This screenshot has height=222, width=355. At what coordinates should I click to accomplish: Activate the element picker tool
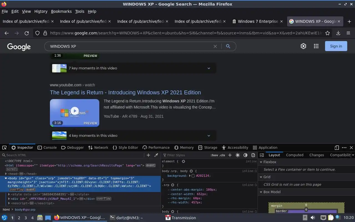tap(4, 148)
